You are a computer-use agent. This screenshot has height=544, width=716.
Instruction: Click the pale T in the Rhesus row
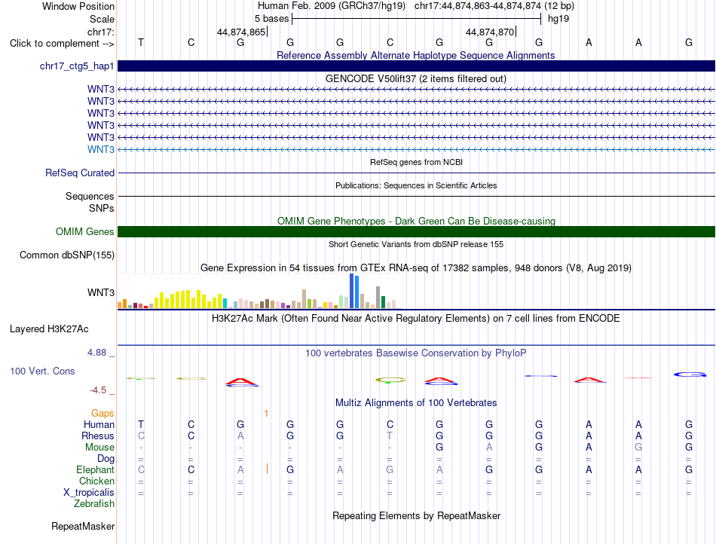pos(390,436)
